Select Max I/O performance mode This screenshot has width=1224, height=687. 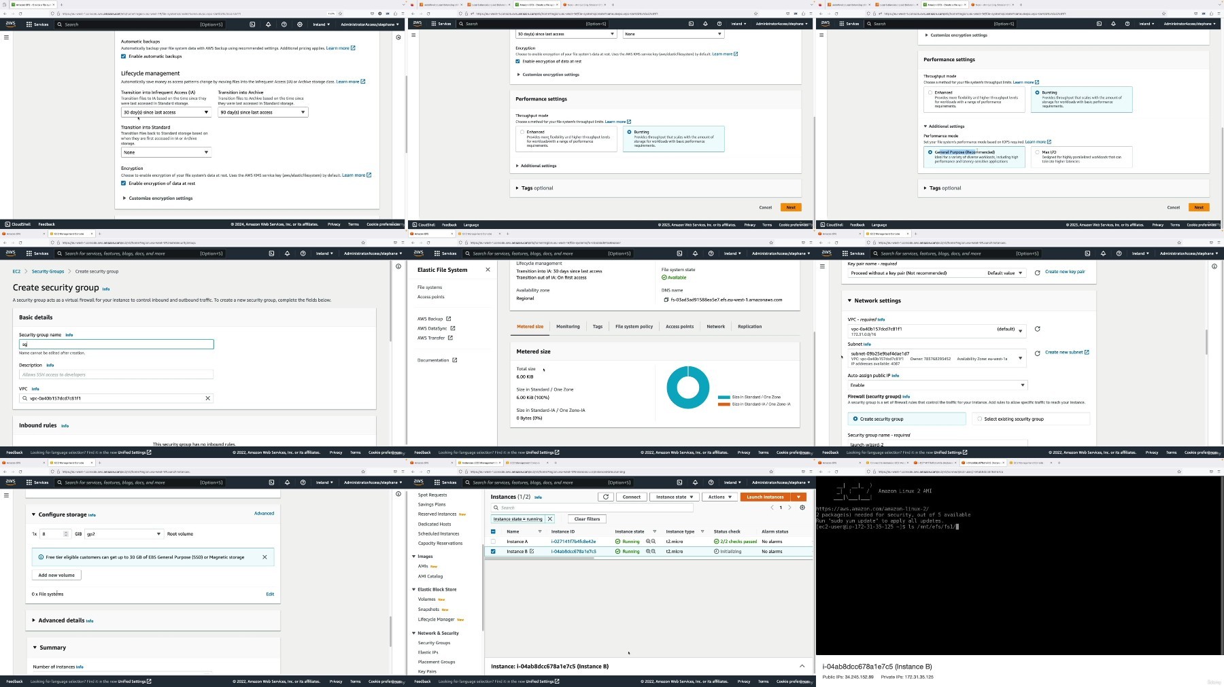1037,152
